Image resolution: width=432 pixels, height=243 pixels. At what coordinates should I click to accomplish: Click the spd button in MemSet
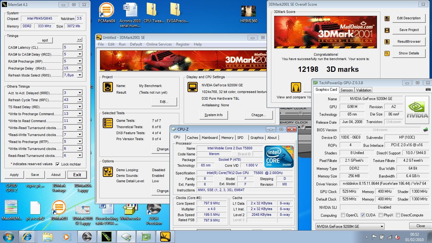[45, 40]
